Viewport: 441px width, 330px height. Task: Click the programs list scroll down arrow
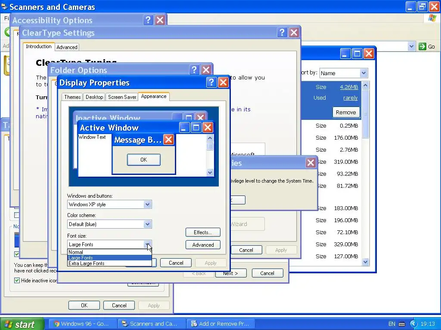(x=365, y=262)
